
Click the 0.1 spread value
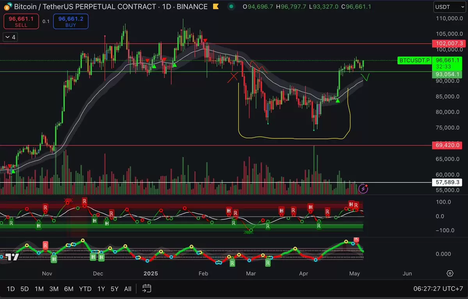46,21
